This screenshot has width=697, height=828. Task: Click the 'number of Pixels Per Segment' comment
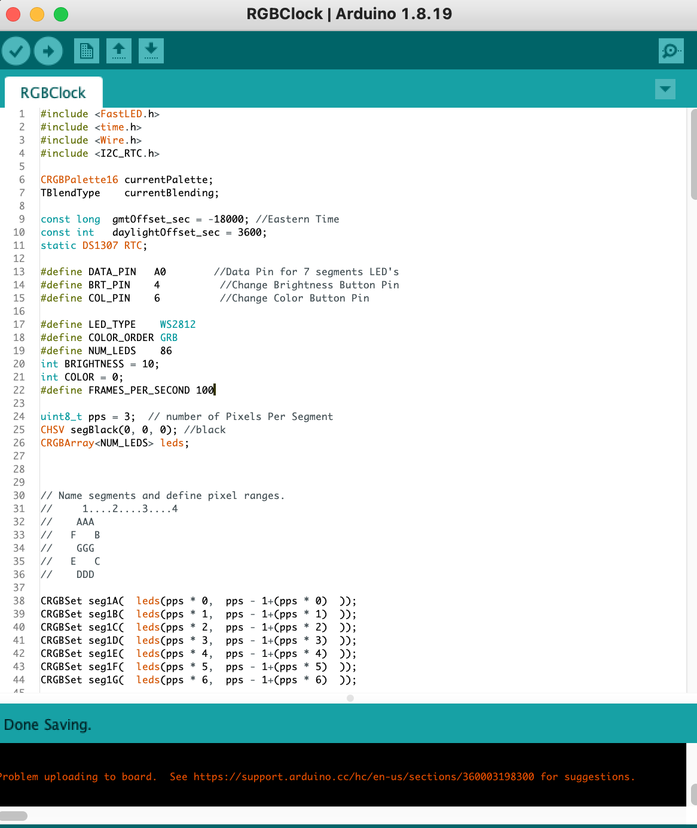(240, 416)
